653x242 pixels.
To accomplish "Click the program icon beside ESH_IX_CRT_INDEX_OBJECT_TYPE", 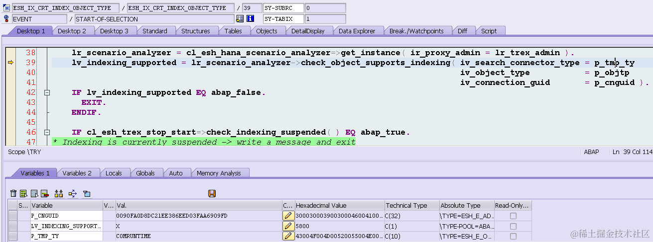I will 6,8.
